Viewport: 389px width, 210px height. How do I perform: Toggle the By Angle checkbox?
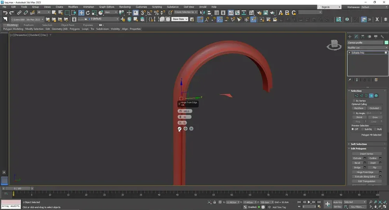pos(354,113)
